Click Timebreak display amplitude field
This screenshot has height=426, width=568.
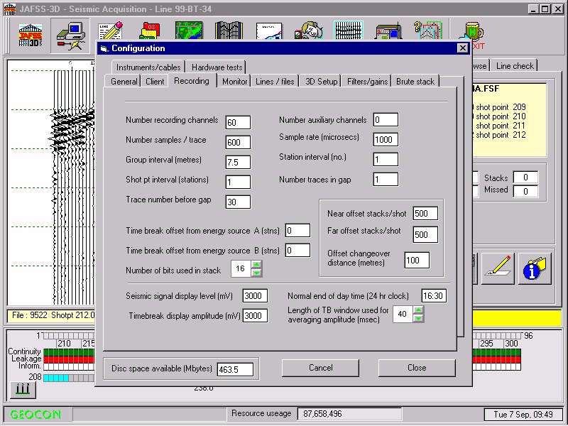[x=255, y=315]
